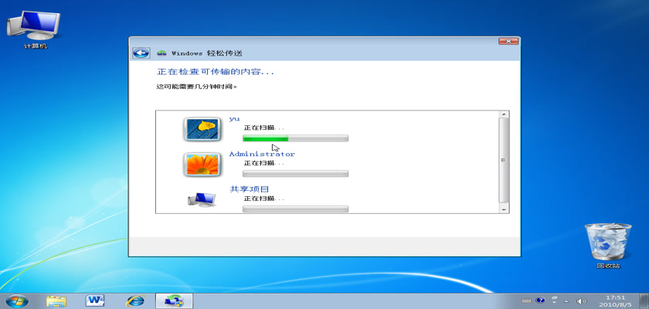
Task: Launch Word from the taskbar
Action: 96,300
